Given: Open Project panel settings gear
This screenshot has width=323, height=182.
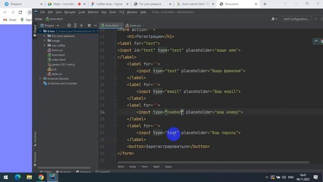Looking at the screenshot, I should coord(89,25).
